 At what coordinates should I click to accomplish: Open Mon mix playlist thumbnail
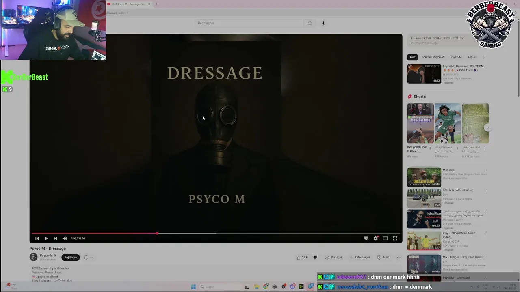point(424,177)
